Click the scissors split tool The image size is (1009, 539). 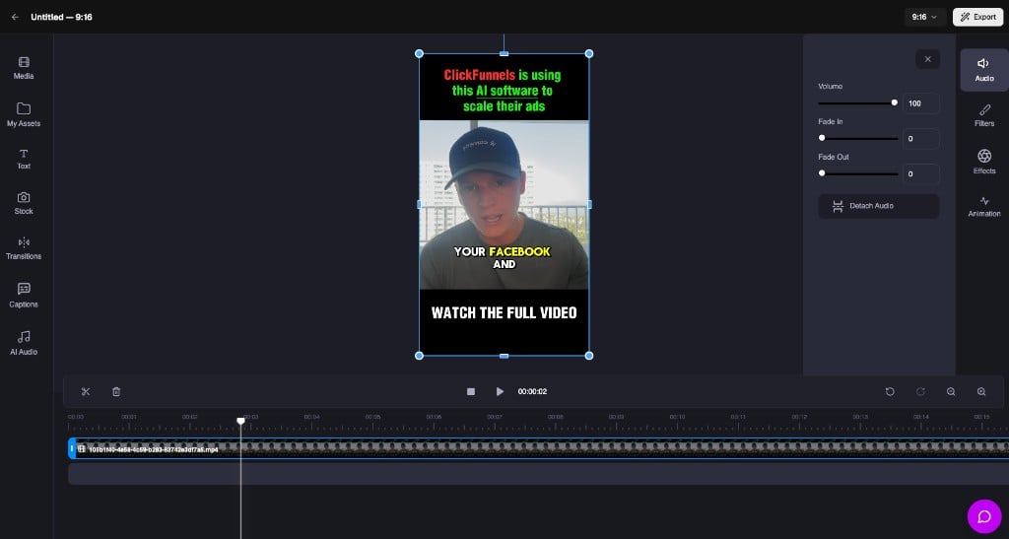point(86,392)
